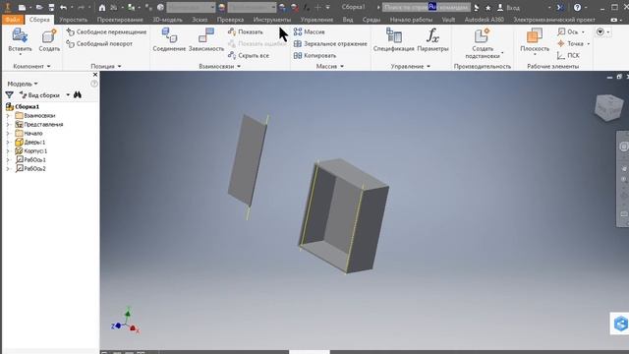The height and width of the screenshot is (354, 629).
Task: Activate Свободный поворот tool
Action: [99, 43]
